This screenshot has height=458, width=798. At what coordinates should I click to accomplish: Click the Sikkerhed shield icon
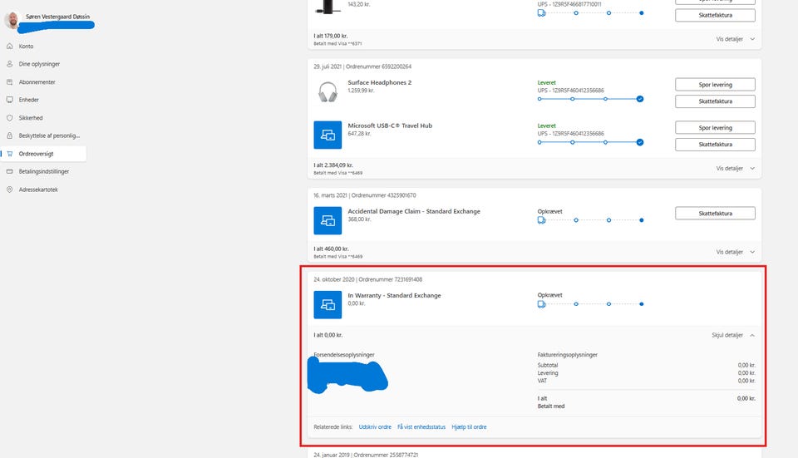pos(10,117)
